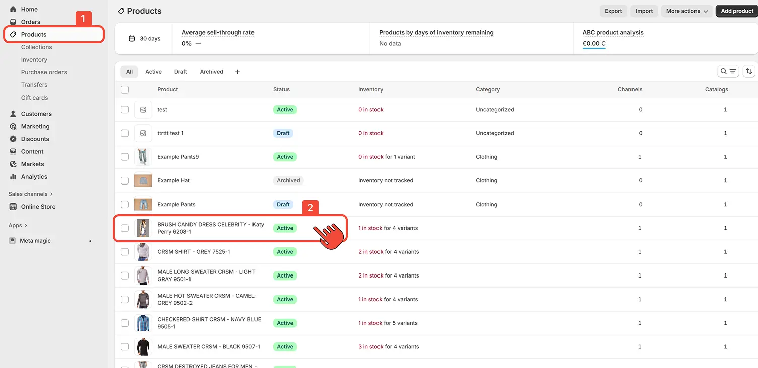Click the Example Hat product thumbnail

pos(143,180)
